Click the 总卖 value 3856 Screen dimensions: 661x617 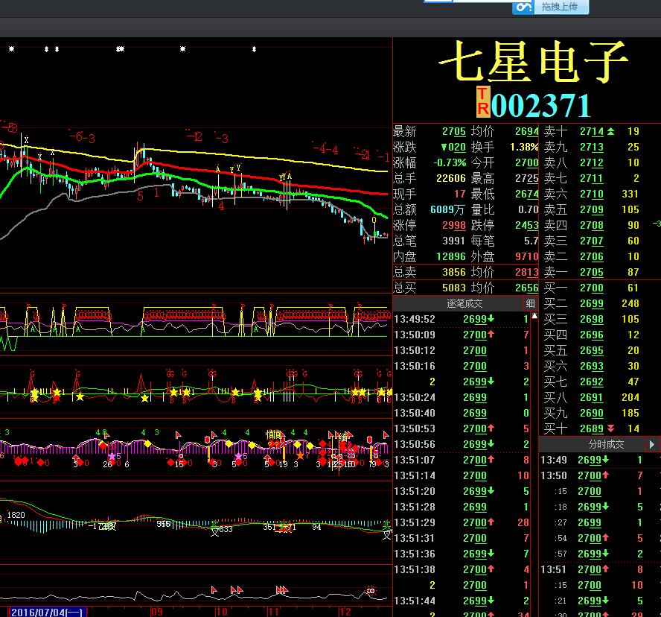click(x=453, y=272)
